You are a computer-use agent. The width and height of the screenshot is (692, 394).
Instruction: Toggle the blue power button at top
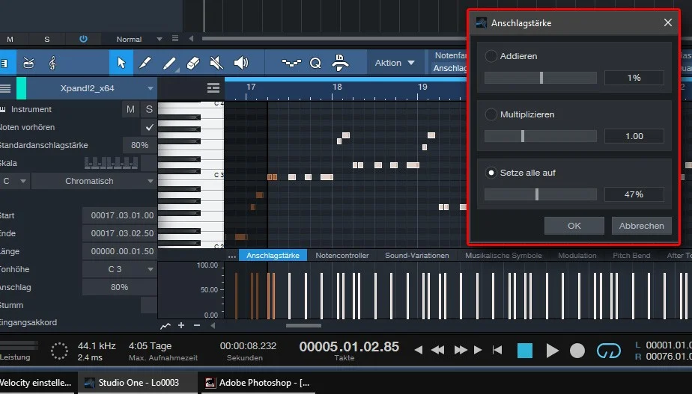coord(83,39)
